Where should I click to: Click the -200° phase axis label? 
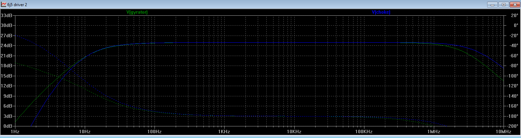tap(513, 126)
